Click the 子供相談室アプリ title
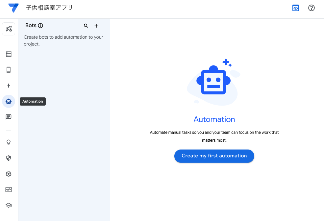Screen dimensions: 324x221 pos(49,8)
